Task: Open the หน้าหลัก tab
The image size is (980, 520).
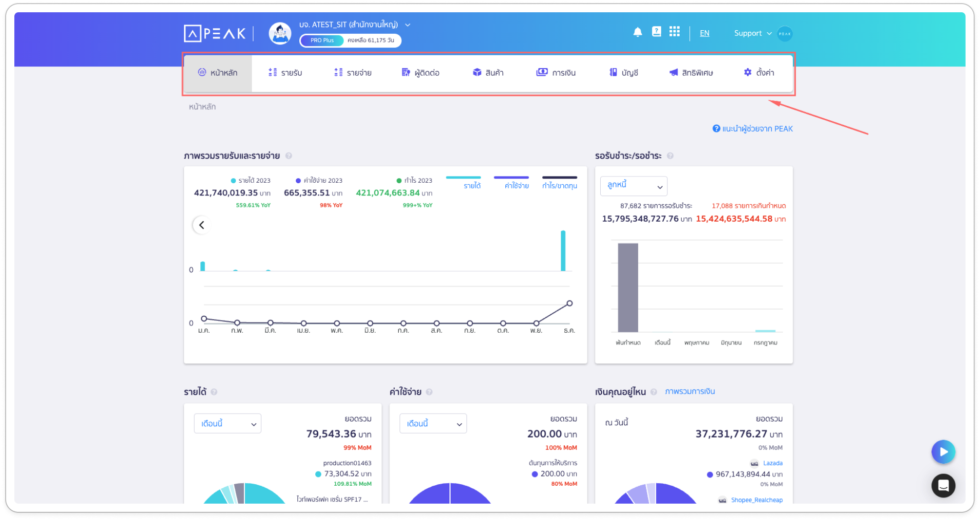Action: 218,73
